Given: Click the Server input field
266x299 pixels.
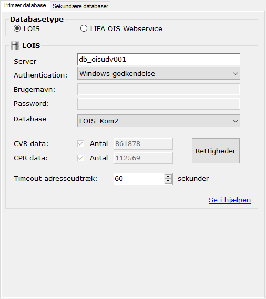Looking at the screenshot, I should (x=159, y=59).
